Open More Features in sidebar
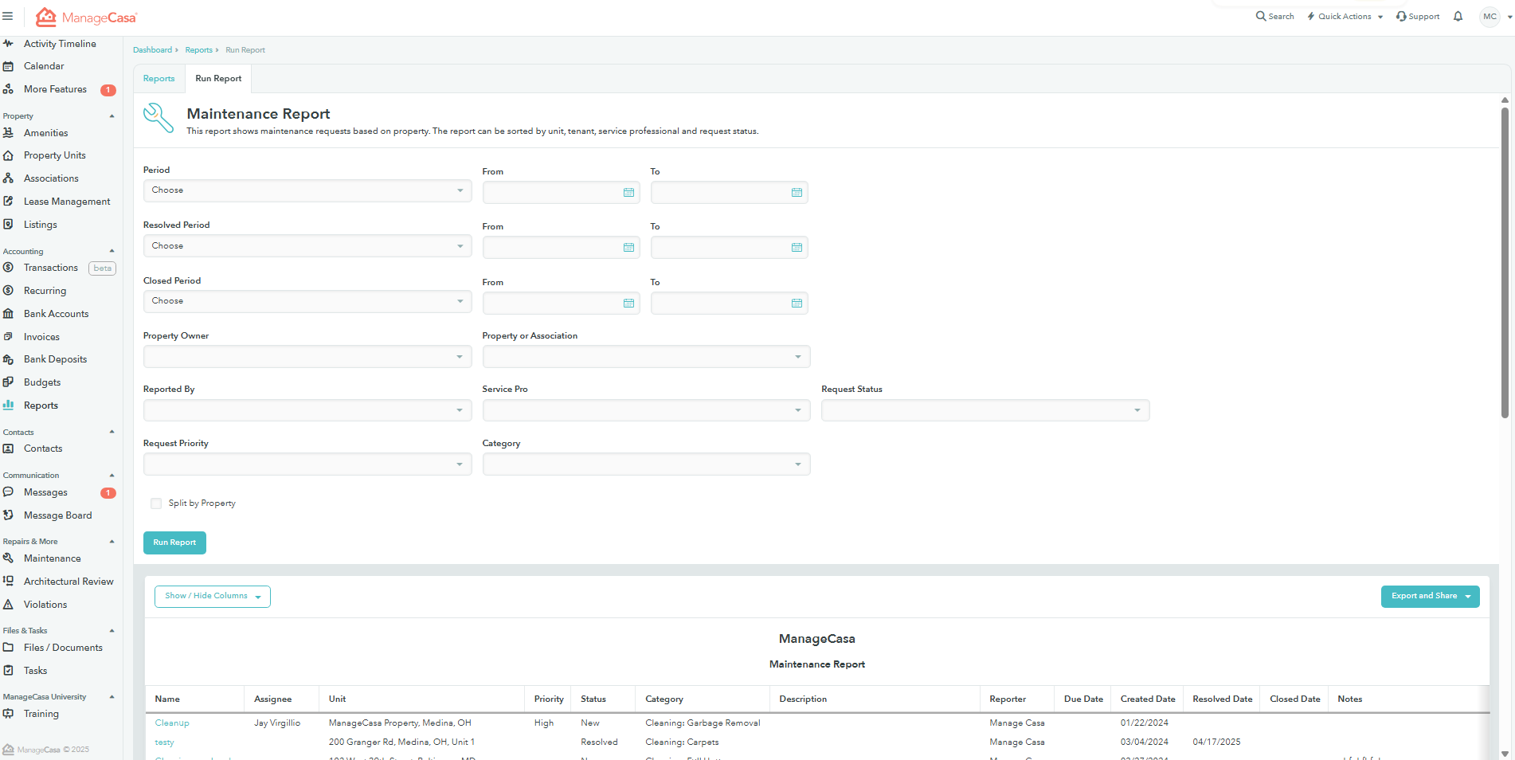This screenshot has height=760, width=1515. 55,89
